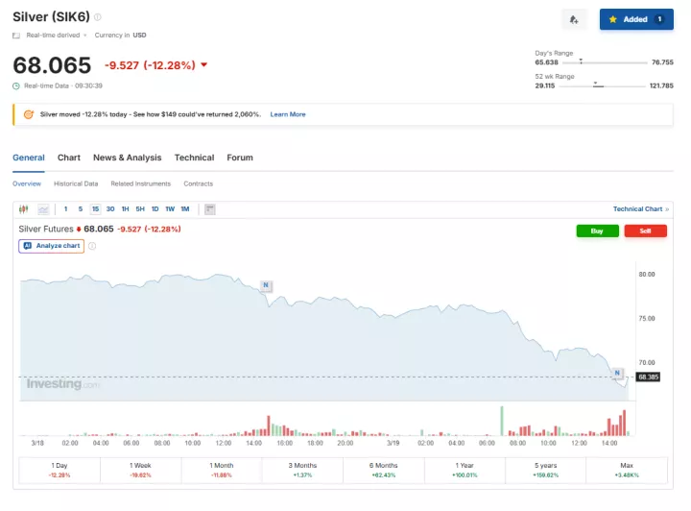Select the 15-minute chart interval
Screen dimensions: 691x511
95,208
